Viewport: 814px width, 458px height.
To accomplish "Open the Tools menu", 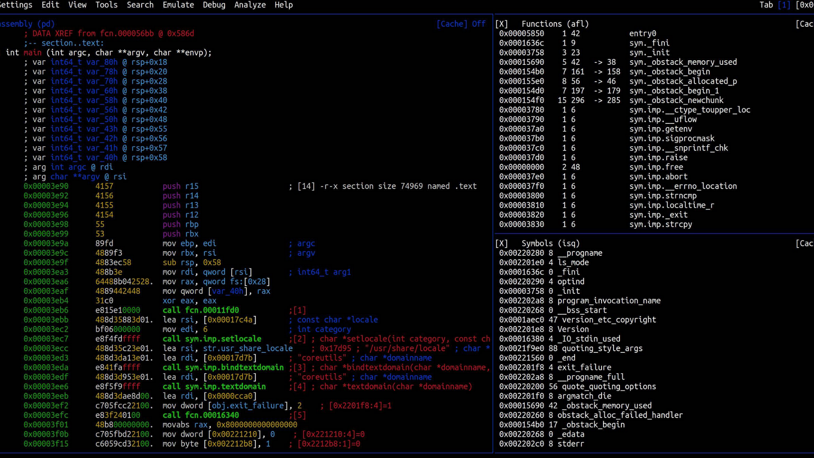I will [x=106, y=5].
